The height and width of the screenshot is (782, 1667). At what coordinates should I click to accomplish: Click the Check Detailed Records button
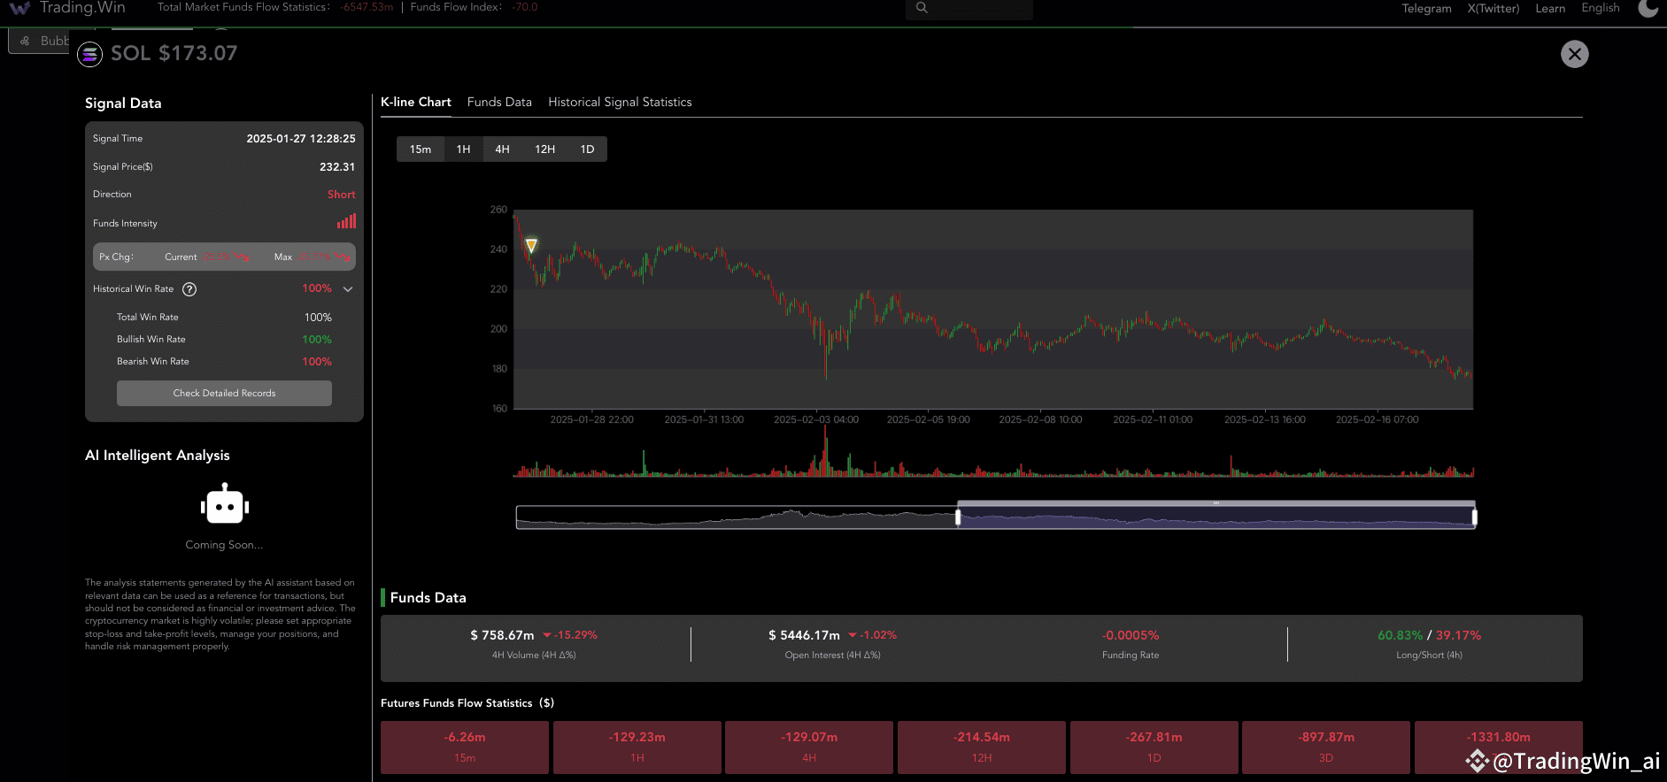(x=224, y=394)
